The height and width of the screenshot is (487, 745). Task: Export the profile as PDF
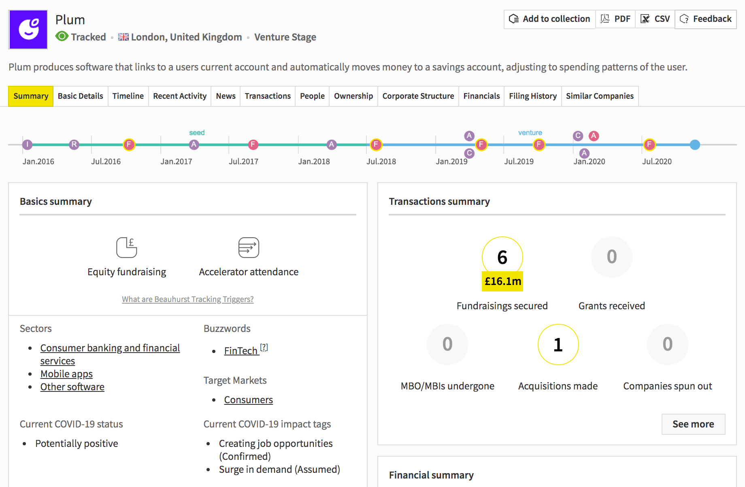coord(615,19)
